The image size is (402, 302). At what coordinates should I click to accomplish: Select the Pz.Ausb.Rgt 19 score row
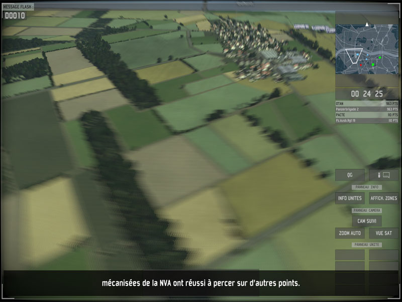[367, 120]
